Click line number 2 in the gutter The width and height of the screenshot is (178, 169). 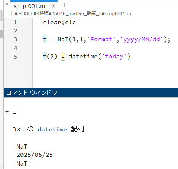pyautogui.click(x=15, y=31)
